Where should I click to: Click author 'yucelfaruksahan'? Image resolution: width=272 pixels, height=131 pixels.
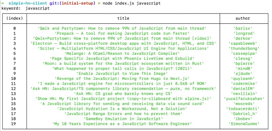(x=244, y=99)
